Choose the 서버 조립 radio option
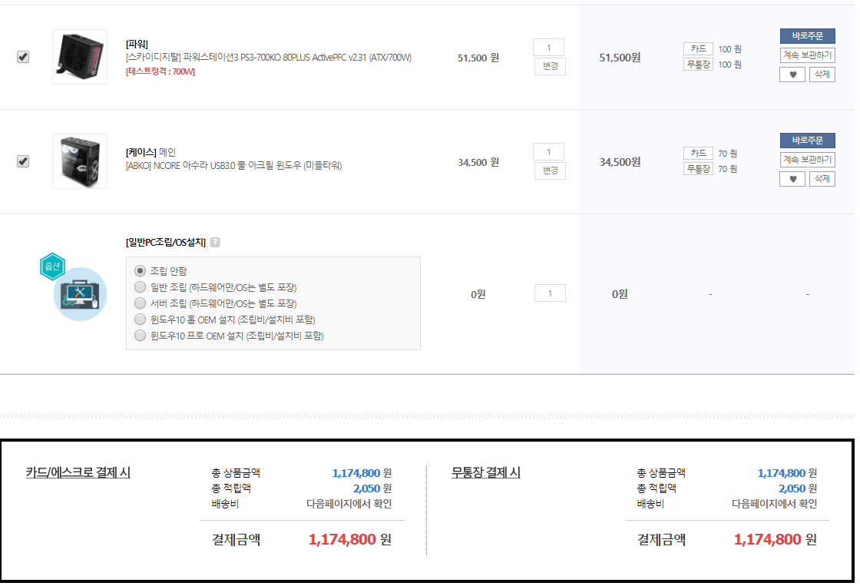This screenshot has height=586, width=860. (x=140, y=303)
